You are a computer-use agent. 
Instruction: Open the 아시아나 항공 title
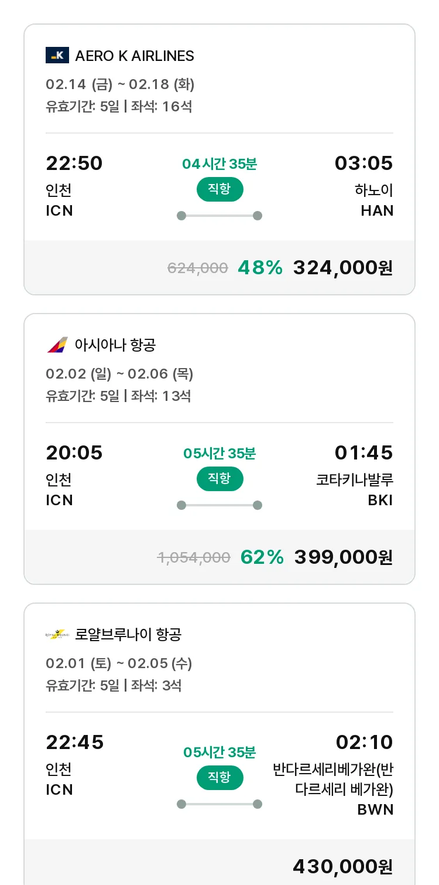(x=115, y=345)
